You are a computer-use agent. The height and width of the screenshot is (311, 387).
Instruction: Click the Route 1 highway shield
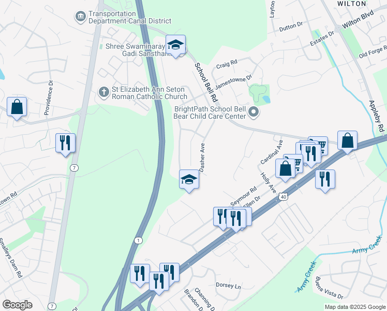click(x=139, y=241)
